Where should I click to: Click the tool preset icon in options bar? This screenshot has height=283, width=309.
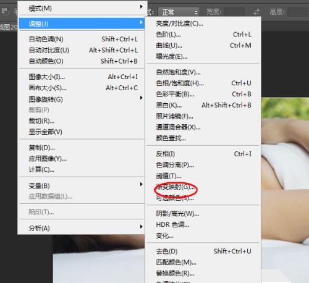click(5, 11)
